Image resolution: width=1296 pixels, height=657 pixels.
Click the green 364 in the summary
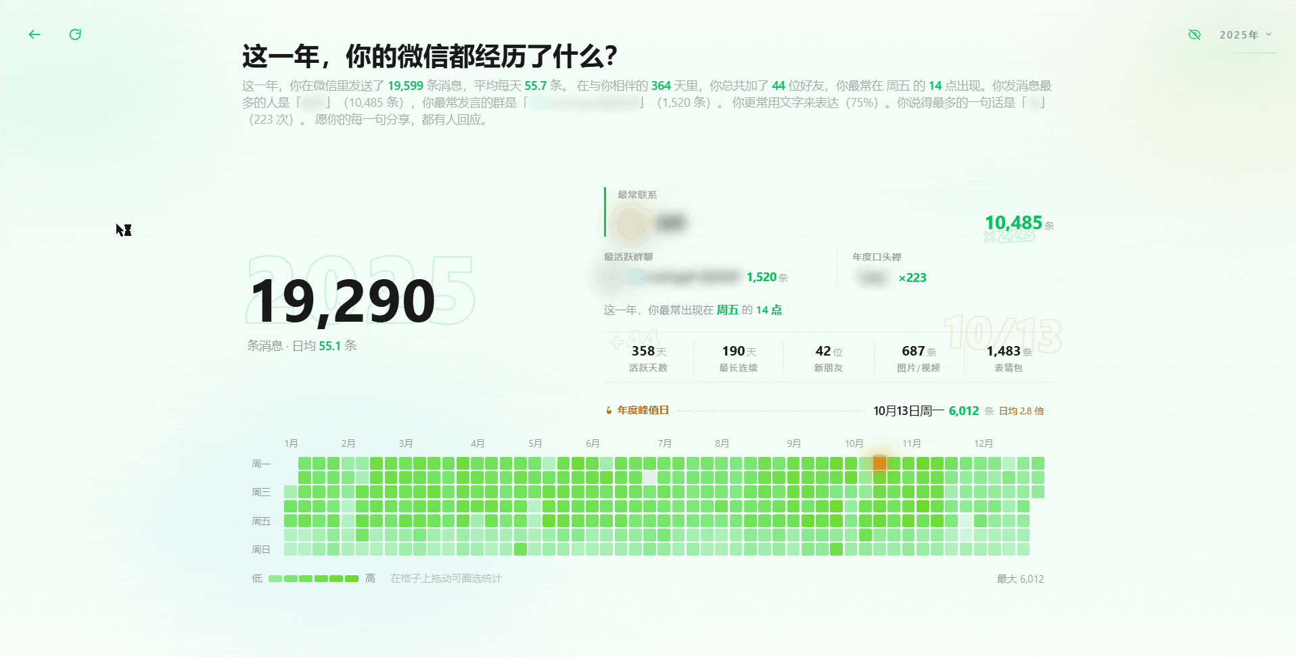661,86
